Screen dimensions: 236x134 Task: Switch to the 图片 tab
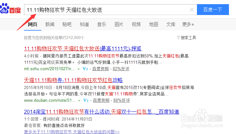tap(119, 24)
